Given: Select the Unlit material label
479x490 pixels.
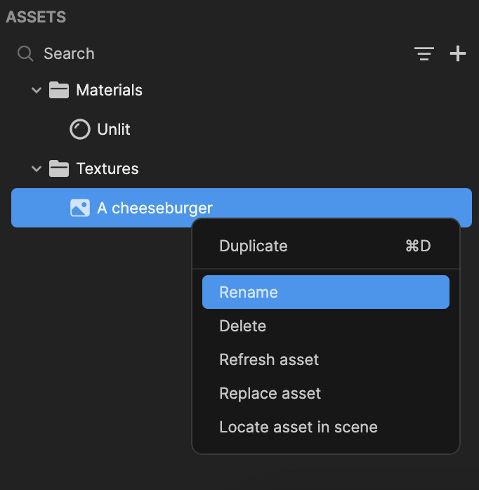Looking at the screenshot, I should 114,129.
